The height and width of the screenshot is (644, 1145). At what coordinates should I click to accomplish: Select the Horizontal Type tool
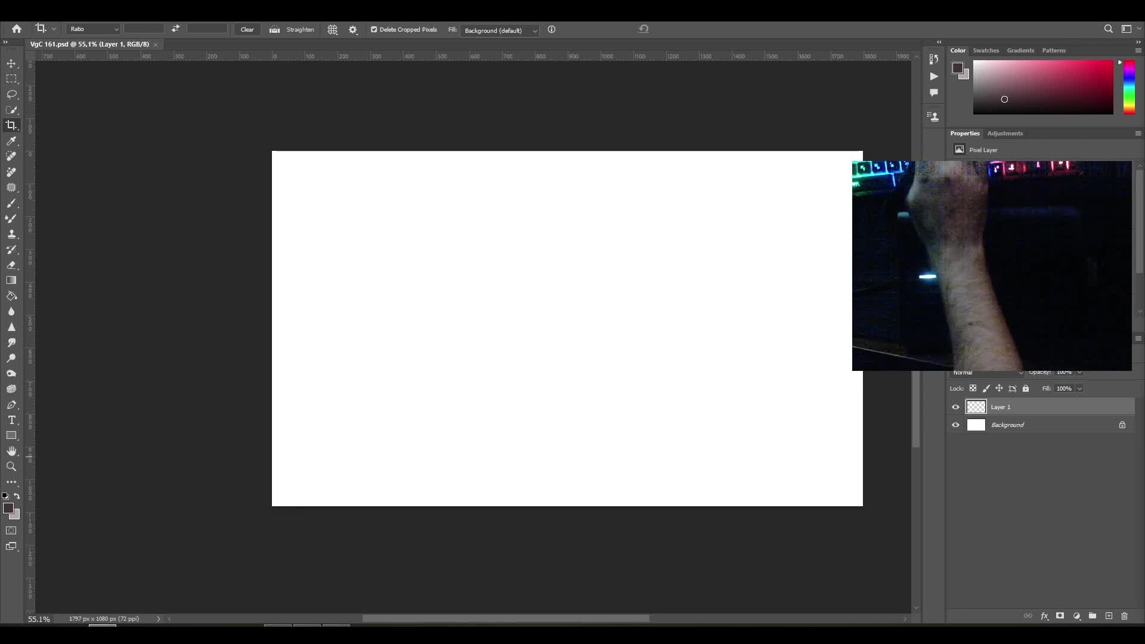point(11,420)
